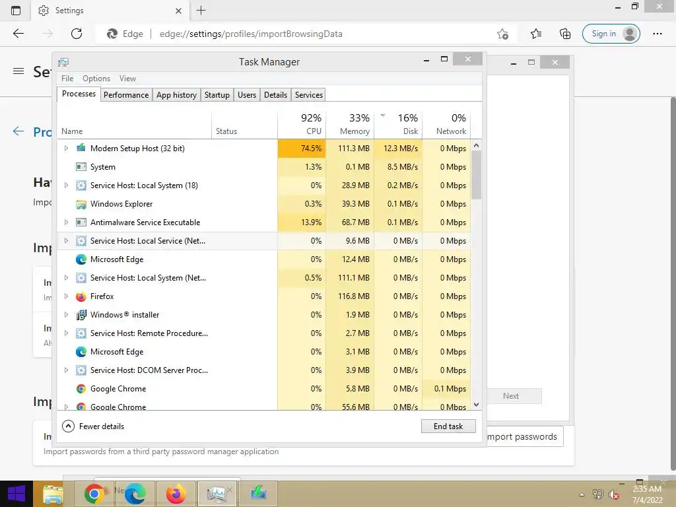Expand Service Host: Remote Procedure process
676x507 pixels.
pos(66,333)
